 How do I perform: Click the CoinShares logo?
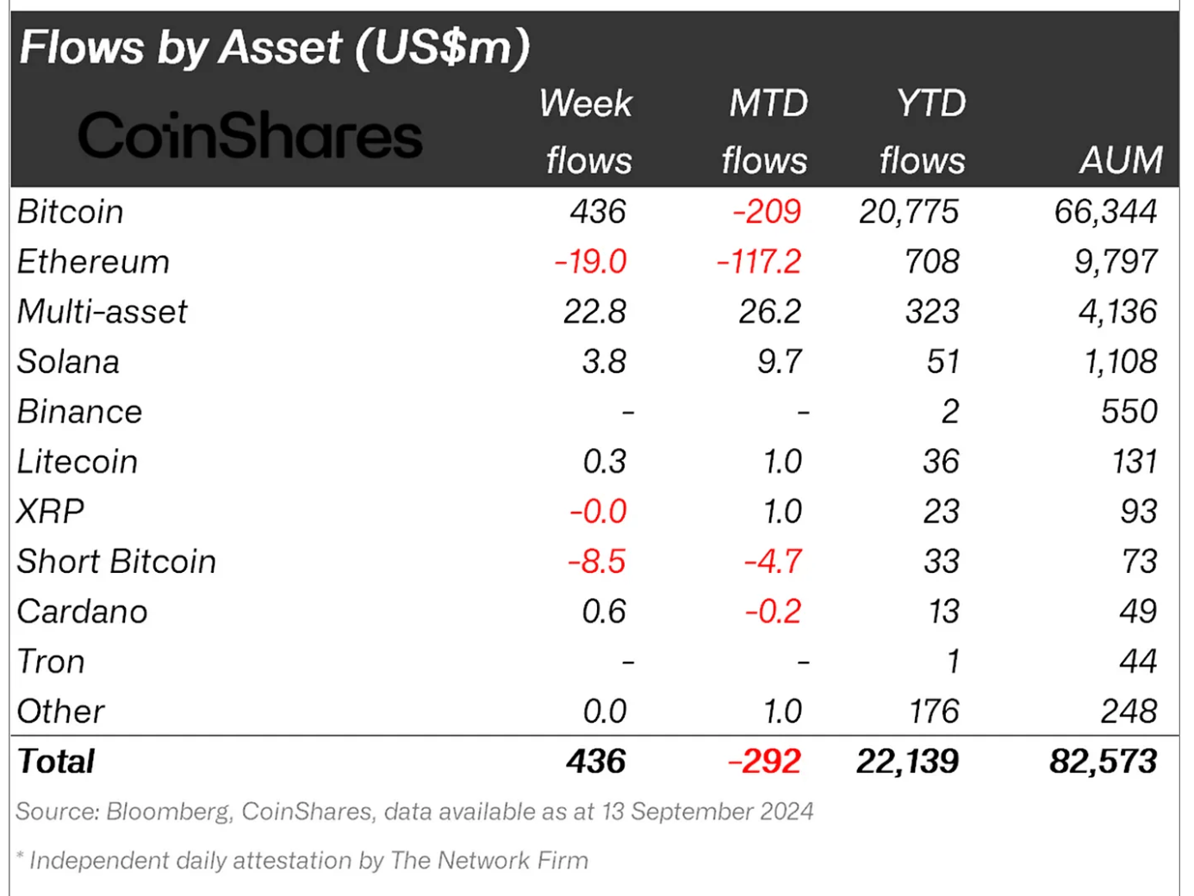pyautogui.click(x=250, y=136)
